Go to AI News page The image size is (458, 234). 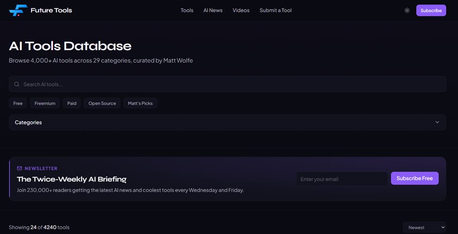(213, 10)
